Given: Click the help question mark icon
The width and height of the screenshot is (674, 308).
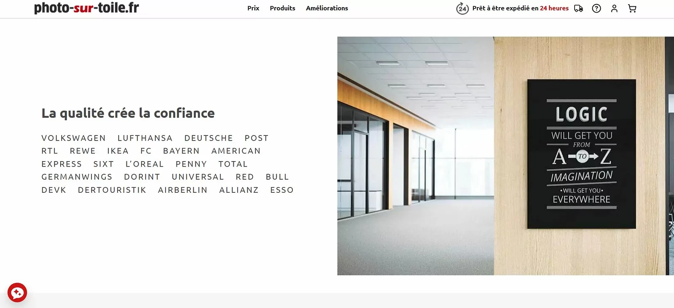Looking at the screenshot, I should [596, 8].
